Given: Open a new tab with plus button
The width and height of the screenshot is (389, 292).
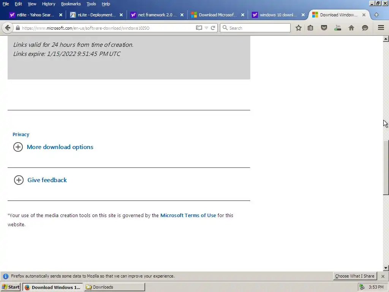Looking at the screenshot, I should [x=376, y=15].
